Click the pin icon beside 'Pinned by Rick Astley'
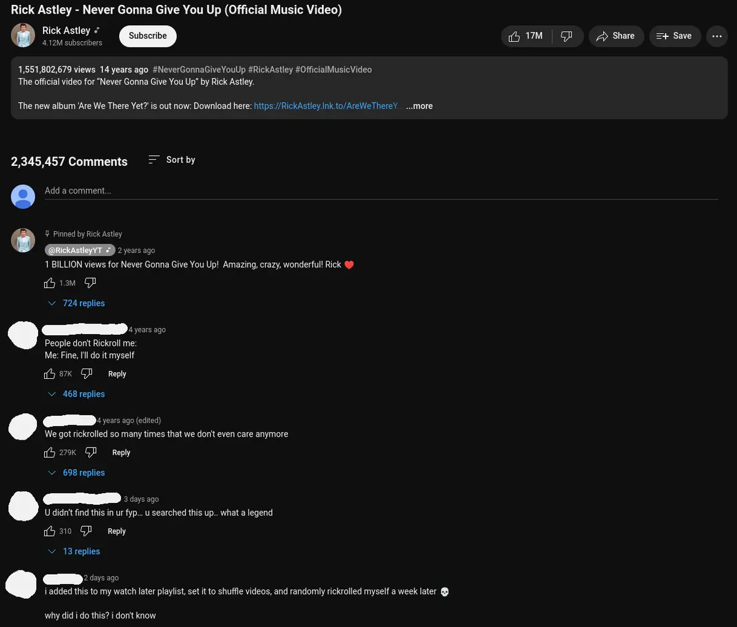Image resolution: width=737 pixels, height=627 pixels. (47, 233)
